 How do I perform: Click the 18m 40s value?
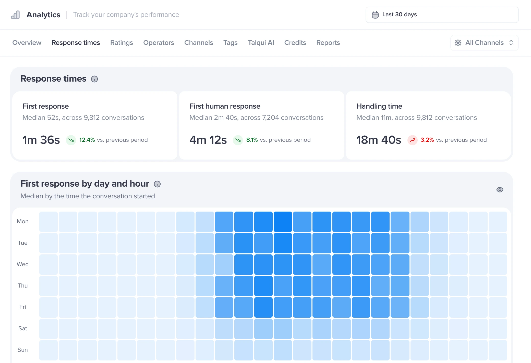[x=379, y=140]
